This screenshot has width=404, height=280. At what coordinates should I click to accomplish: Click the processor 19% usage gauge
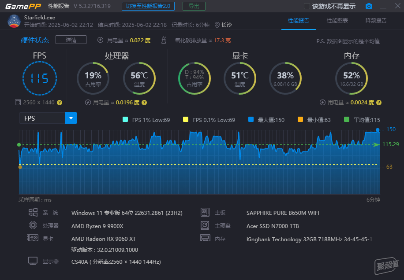pyautogui.click(x=93, y=78)
